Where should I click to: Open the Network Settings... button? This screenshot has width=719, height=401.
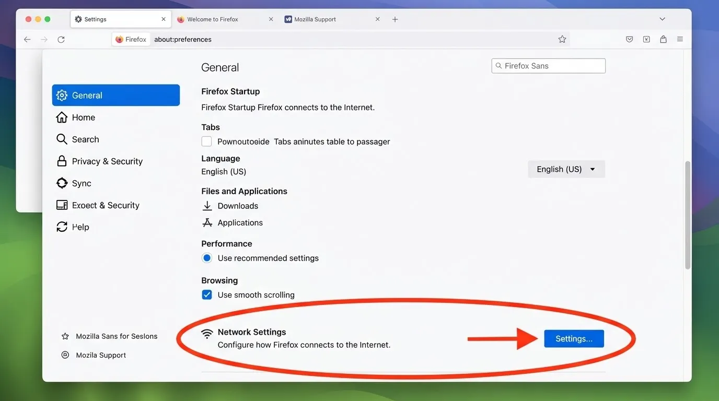coord(574,338)
